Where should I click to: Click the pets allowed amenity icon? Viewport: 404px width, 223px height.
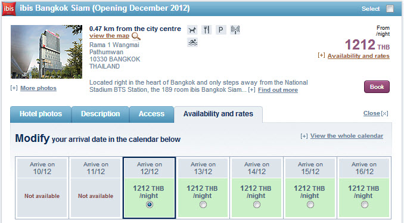tap(192, 30)
